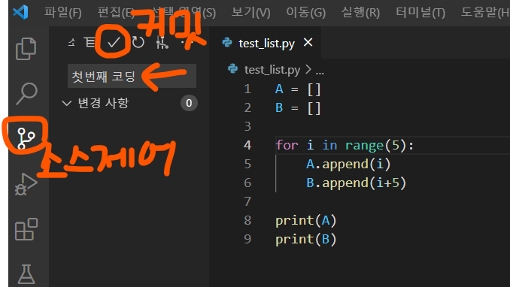Click the commit message field 첫번째 코딩

[x=132, y=76]
